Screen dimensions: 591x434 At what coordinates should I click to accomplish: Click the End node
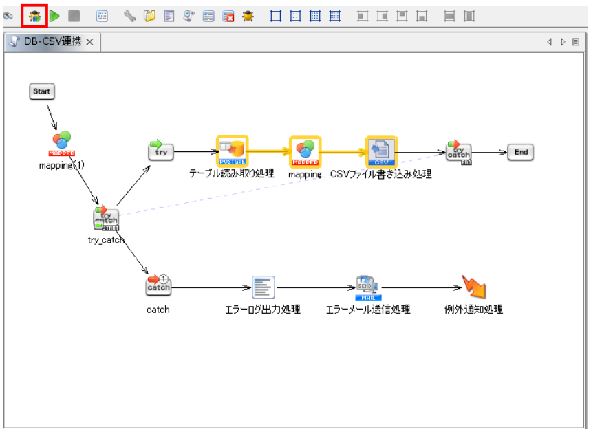(x=520, y=152)
